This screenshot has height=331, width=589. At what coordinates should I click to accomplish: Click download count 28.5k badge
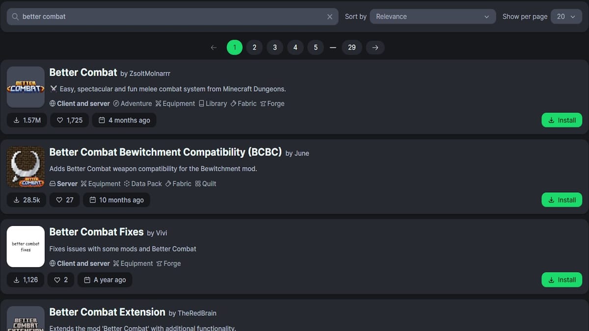click(27, 200)
